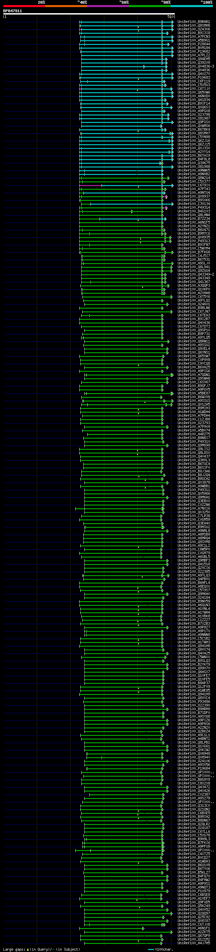Select hit UniRef100_A1WDA3
The image size is (216, 952).
pos(193,861)
